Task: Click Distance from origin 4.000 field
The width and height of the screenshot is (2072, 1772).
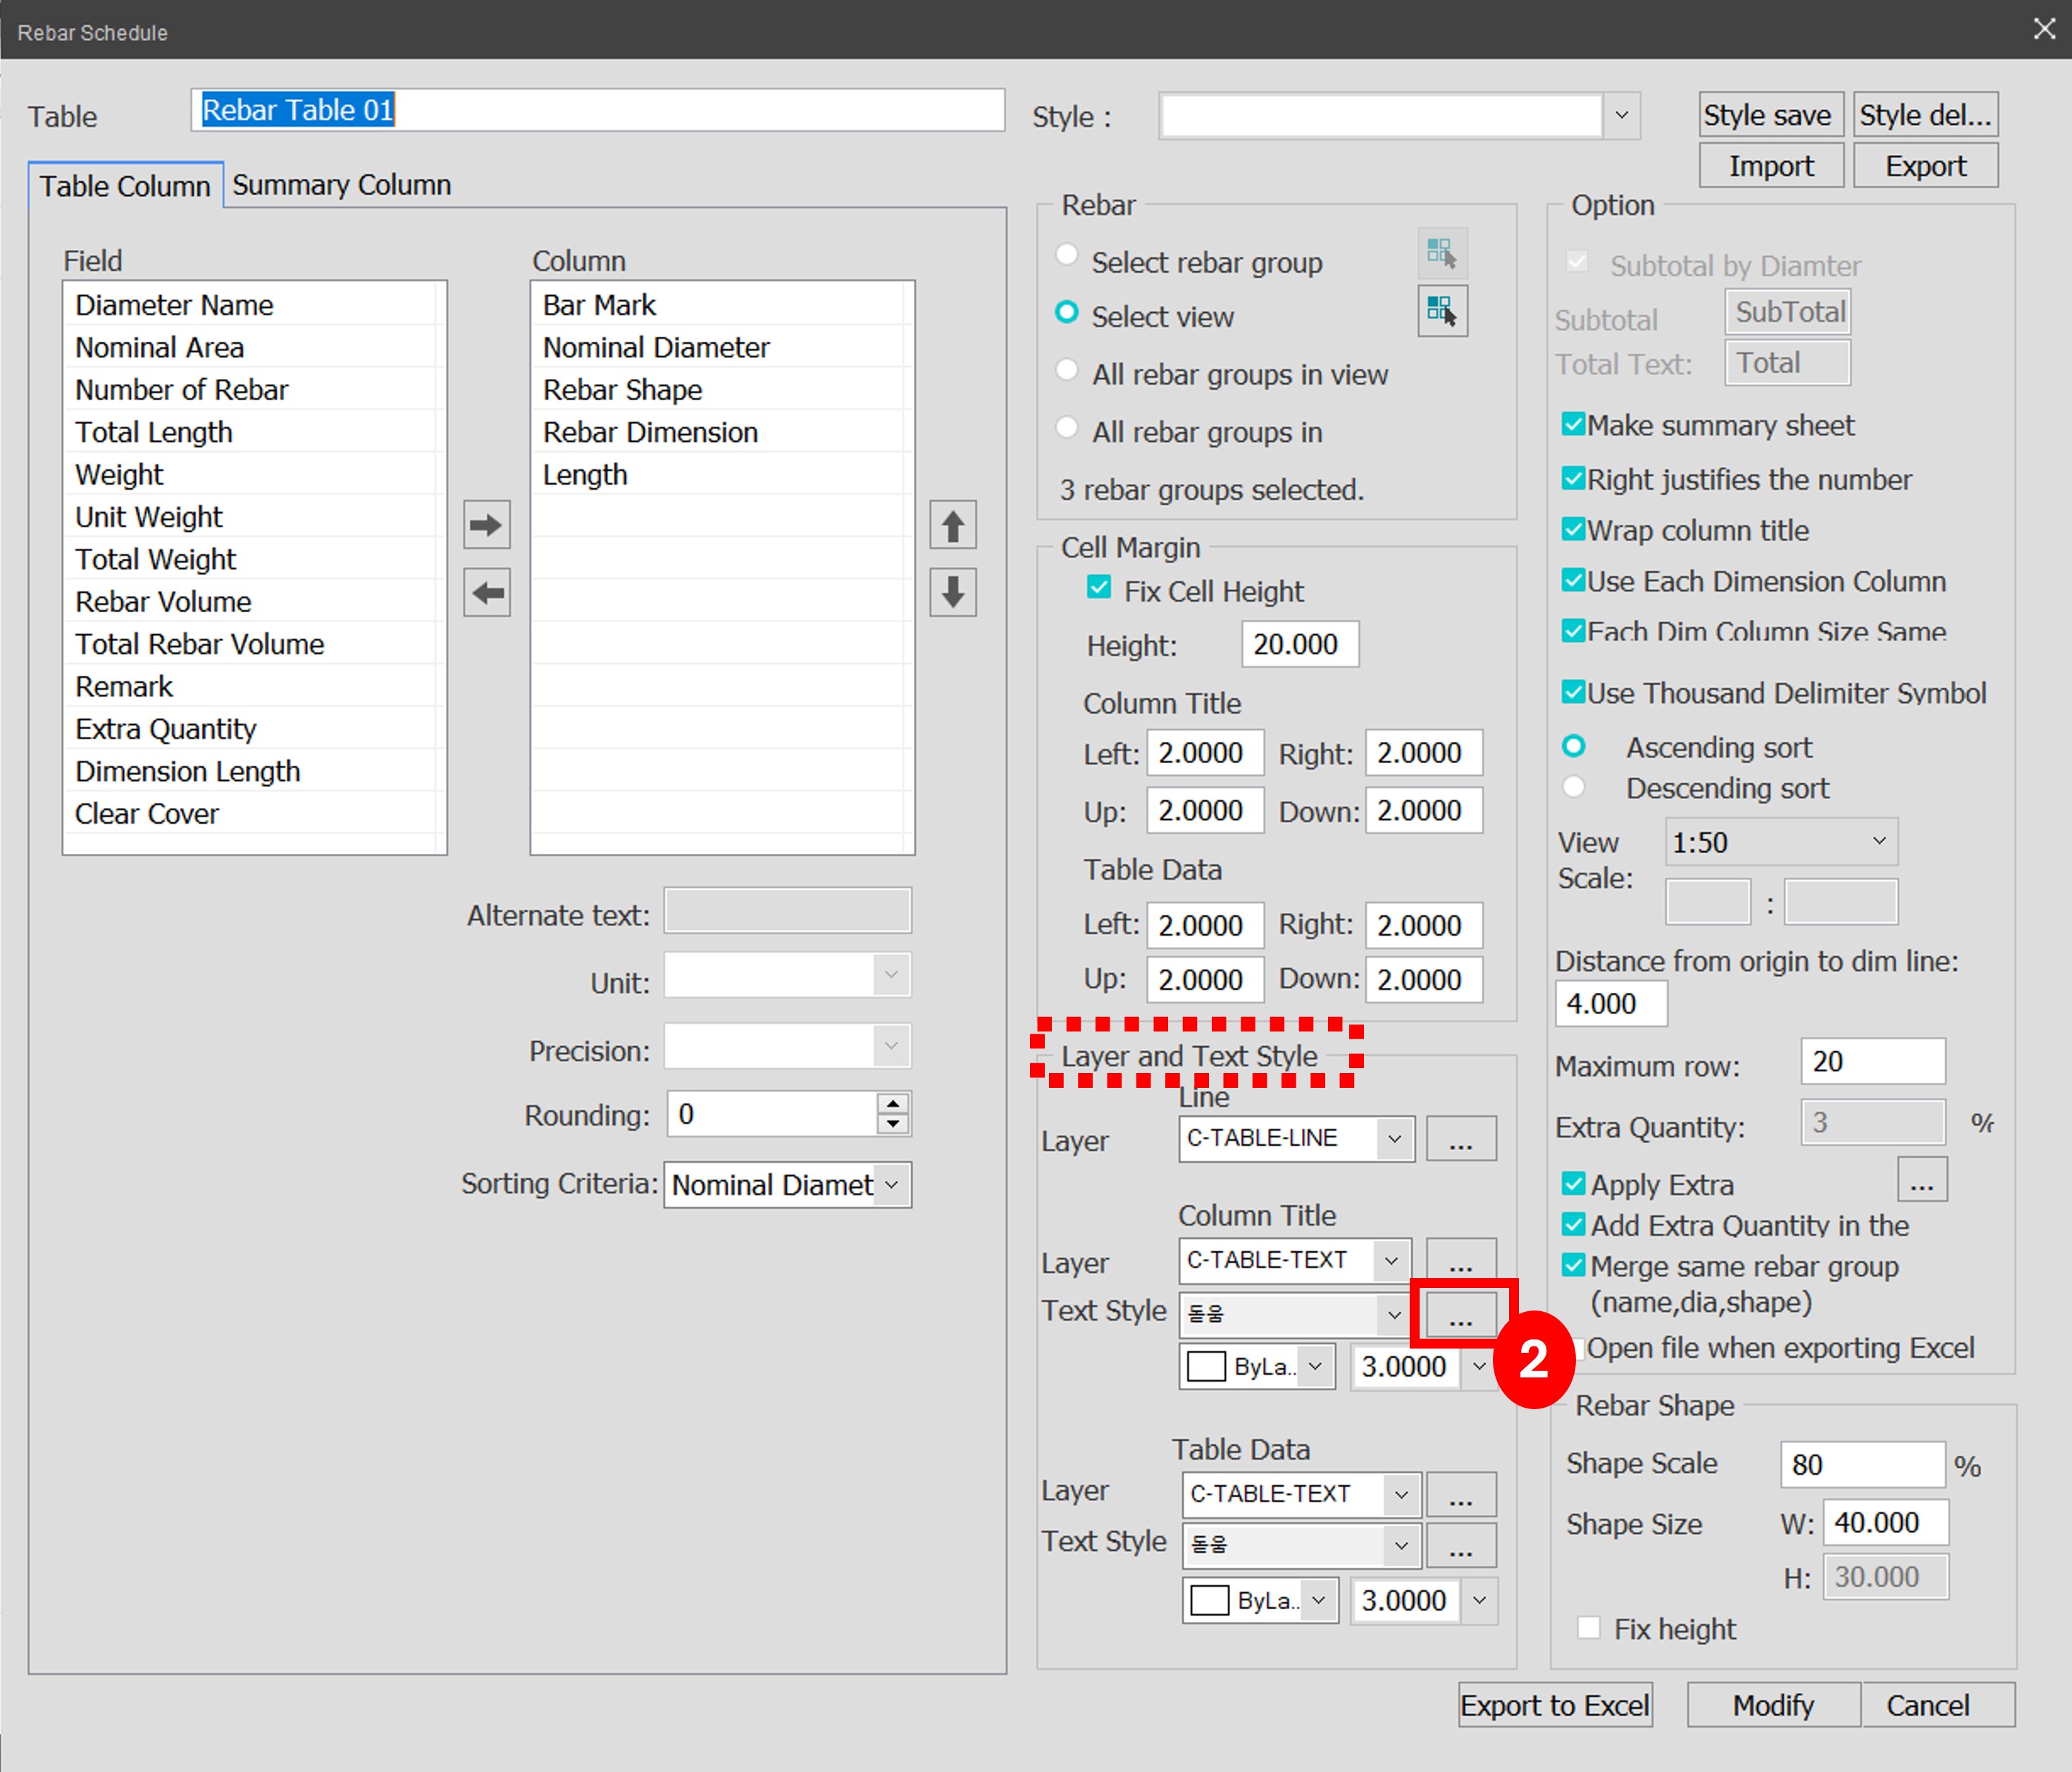Action: [1611, 1003]
